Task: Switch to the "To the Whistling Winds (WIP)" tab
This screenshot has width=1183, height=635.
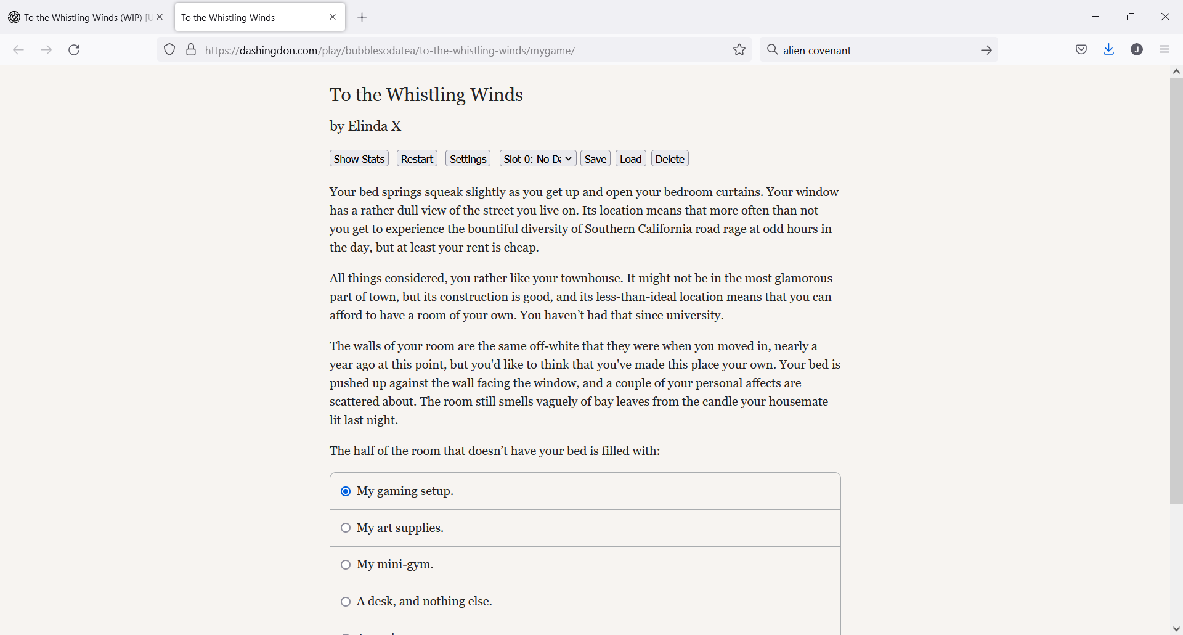Action: click(83, 17)
